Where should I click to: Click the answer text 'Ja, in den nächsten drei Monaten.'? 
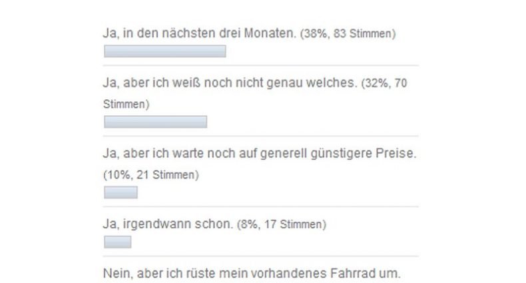(198, 33)
